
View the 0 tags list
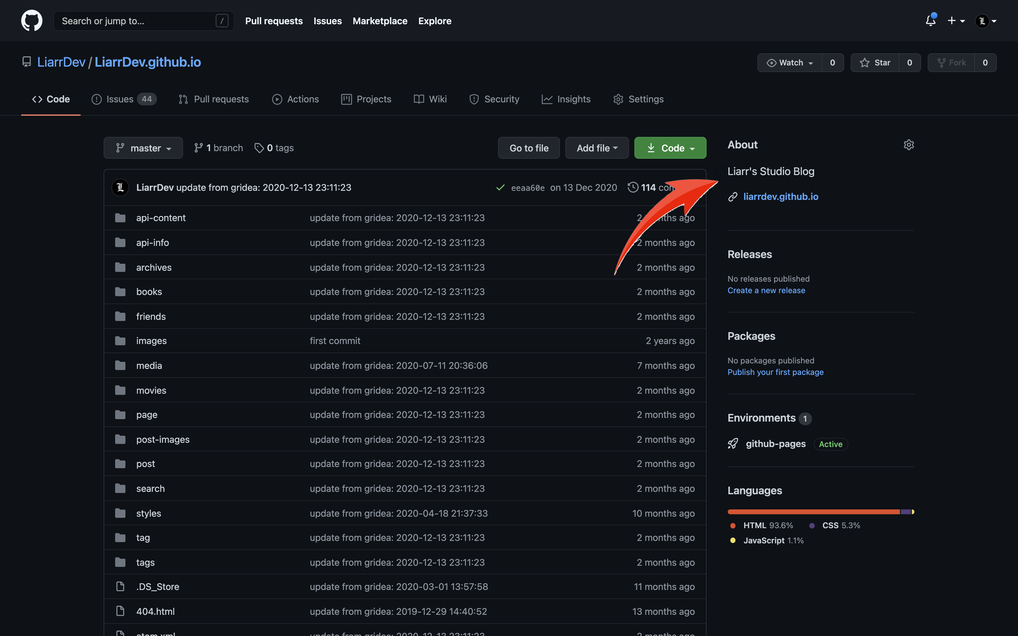tap(274, 148)
